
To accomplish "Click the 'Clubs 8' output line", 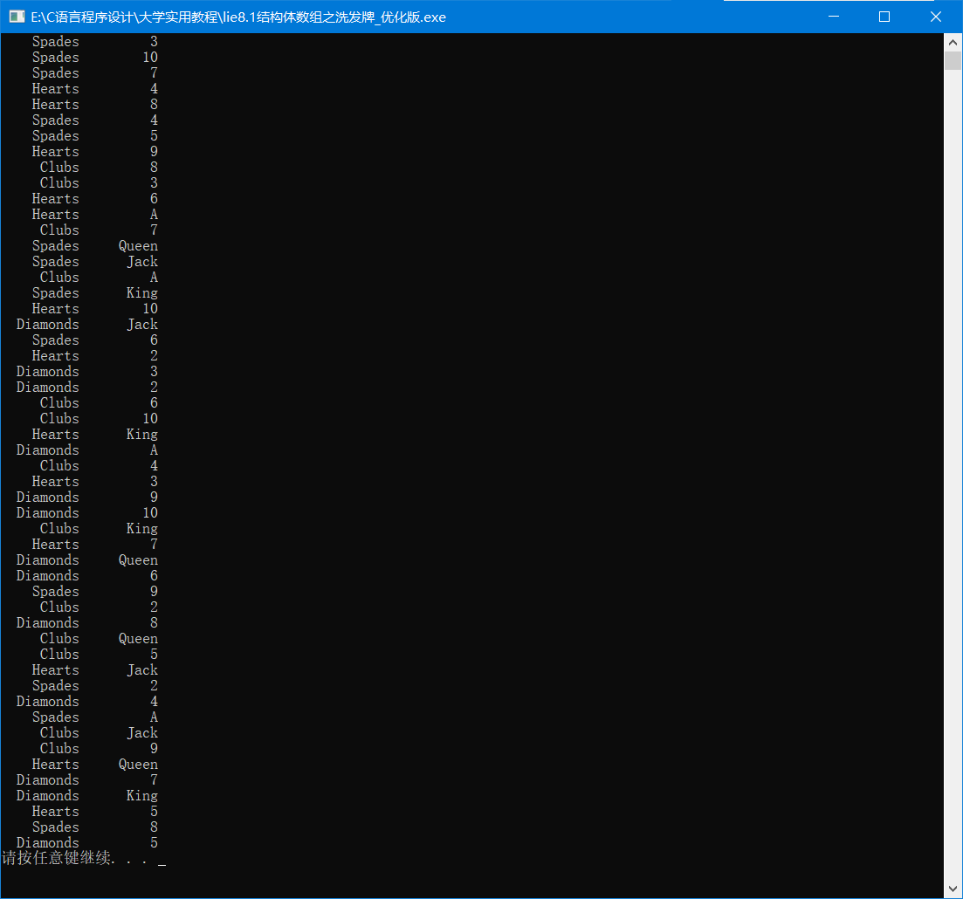I will click(99, 167).
